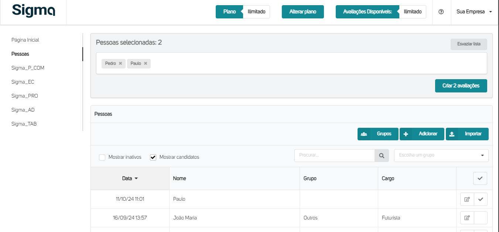
Task: Remove Pedro tag with x icon
Action: click(120, 63)
